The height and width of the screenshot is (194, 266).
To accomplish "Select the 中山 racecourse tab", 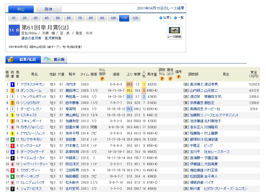I will [x=21, y=9].
